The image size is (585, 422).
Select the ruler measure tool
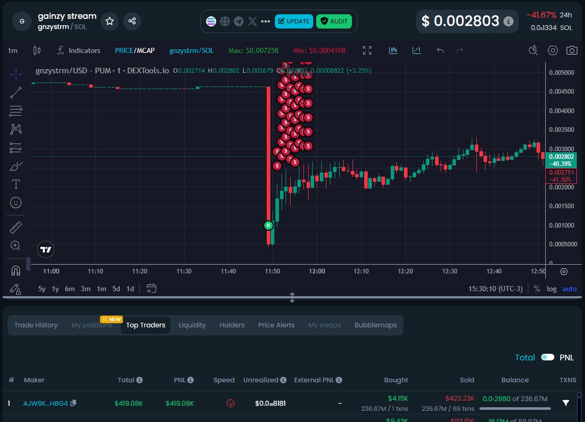[16, 227]
